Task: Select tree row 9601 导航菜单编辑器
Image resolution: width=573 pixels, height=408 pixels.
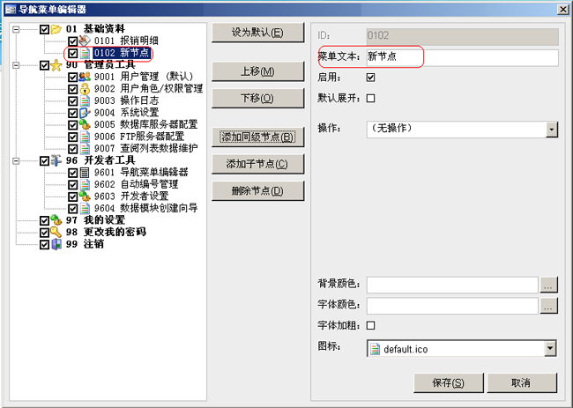Action: [141, 173]
